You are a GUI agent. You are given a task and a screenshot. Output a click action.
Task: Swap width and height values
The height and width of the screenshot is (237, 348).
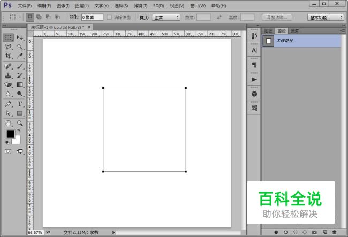click(x=220, y=17)
